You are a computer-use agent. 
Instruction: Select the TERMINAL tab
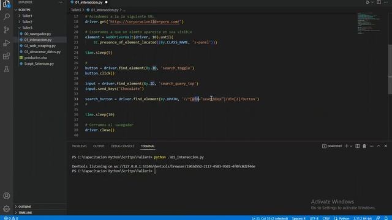click(148, 146)
